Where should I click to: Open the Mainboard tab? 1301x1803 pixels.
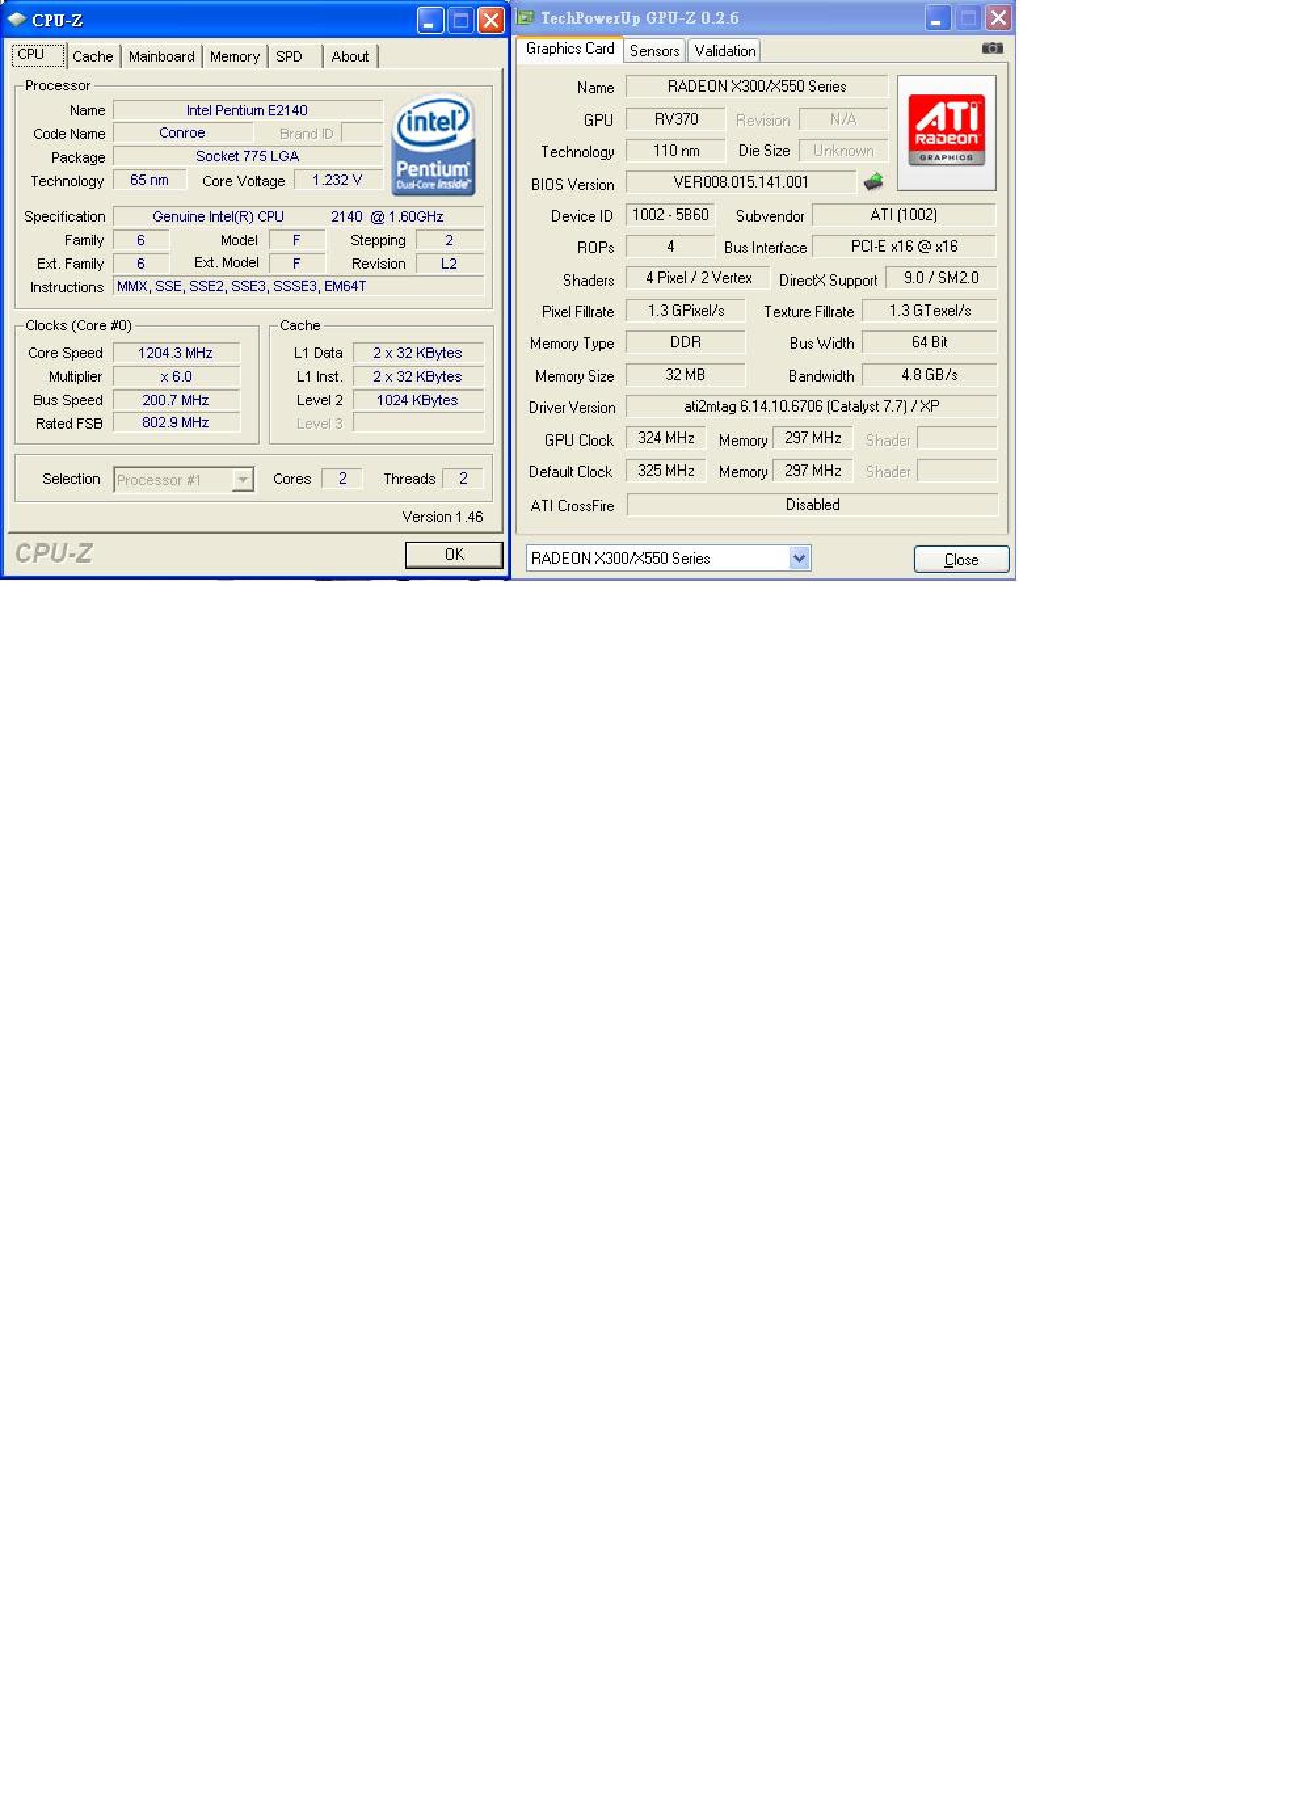(161, 56)
